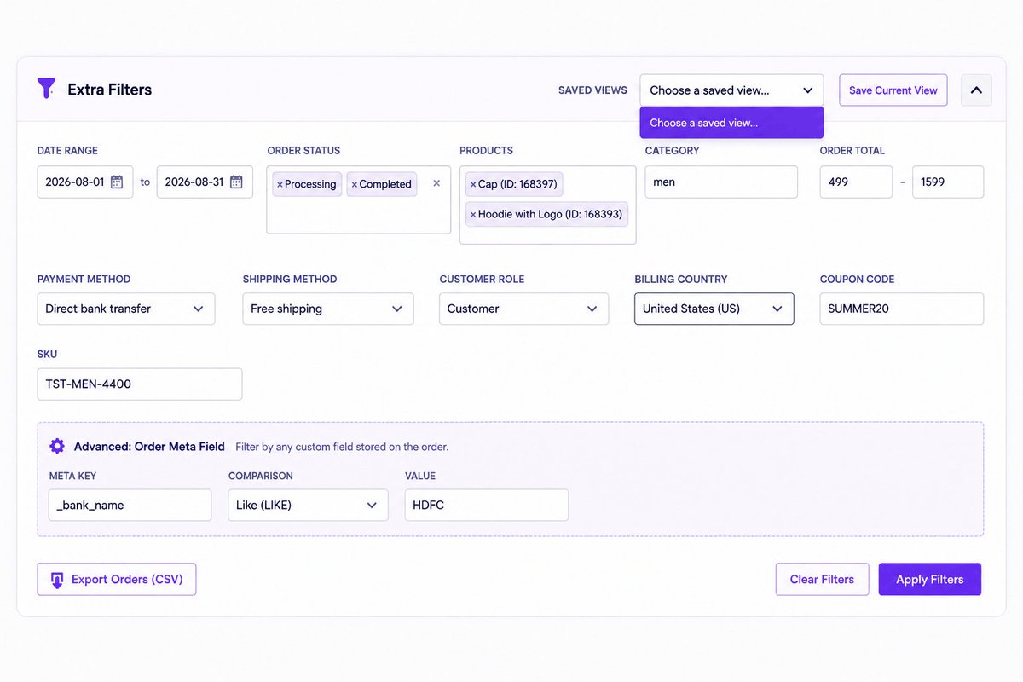
Task: Focus the maximum order total field 1599
Action: tap(948, 182)
